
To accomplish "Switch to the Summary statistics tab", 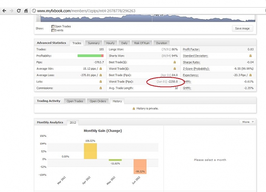I will (x=94, y=43).
